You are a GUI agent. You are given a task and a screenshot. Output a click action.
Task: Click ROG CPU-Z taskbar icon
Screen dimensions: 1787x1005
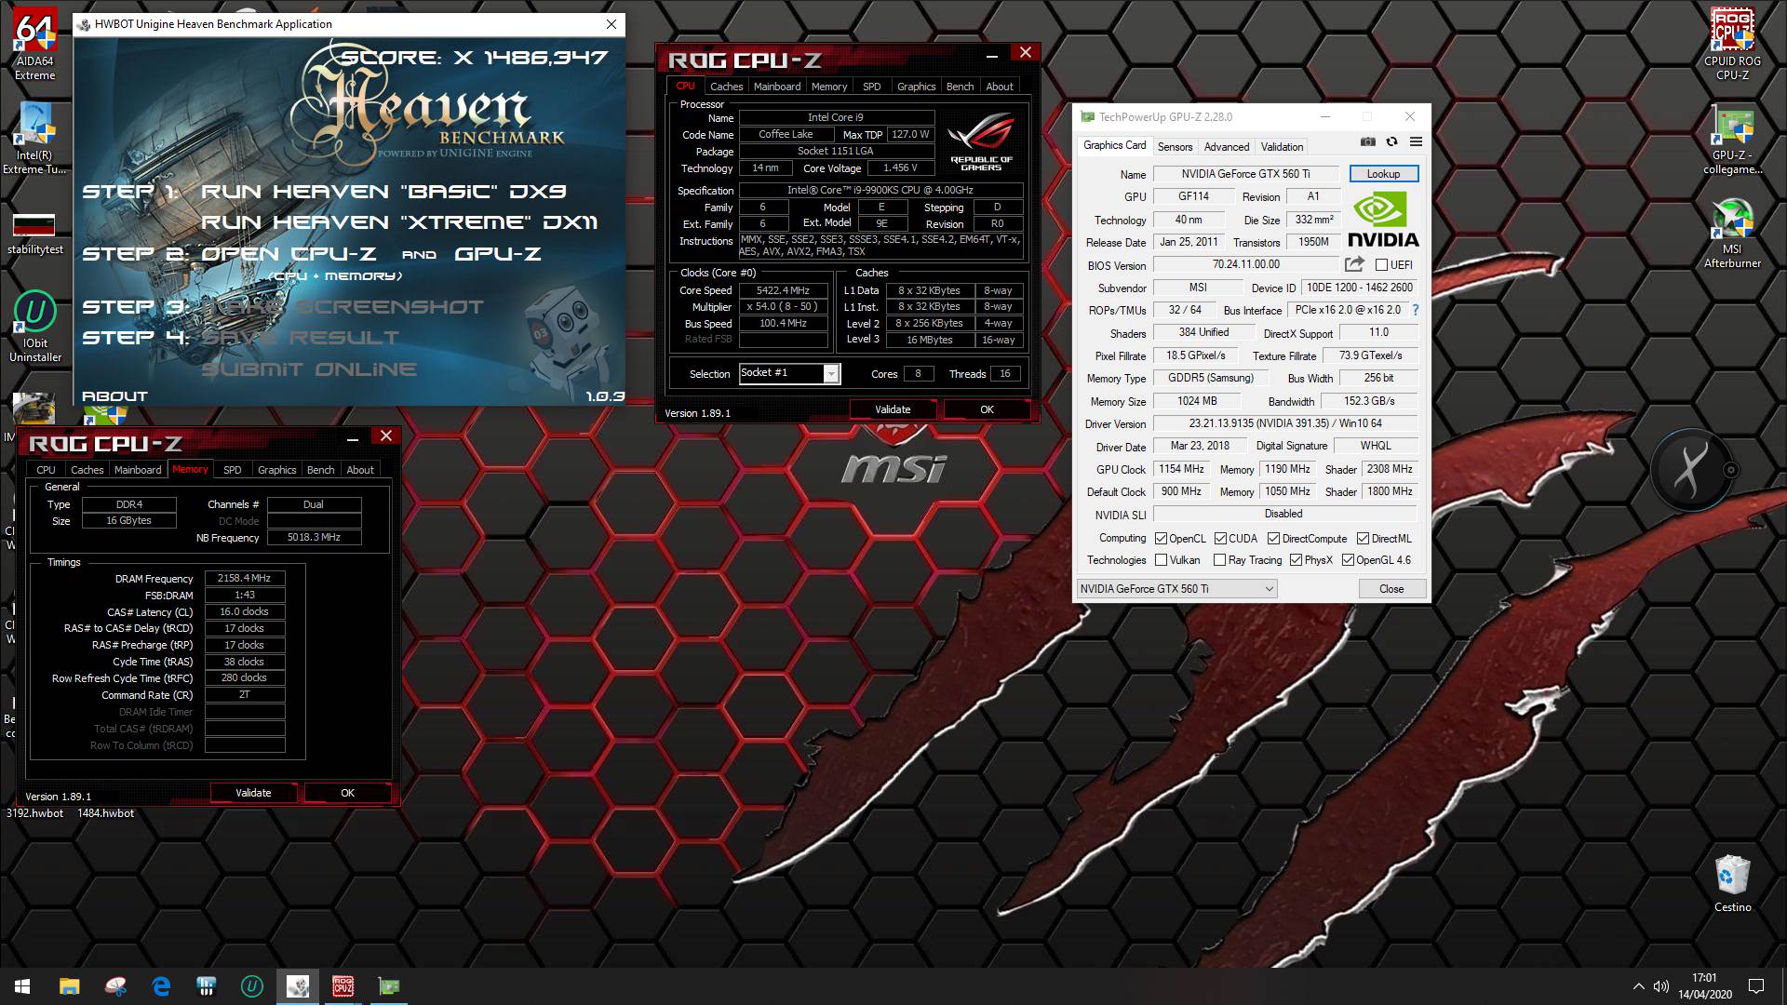pos(343,986)
